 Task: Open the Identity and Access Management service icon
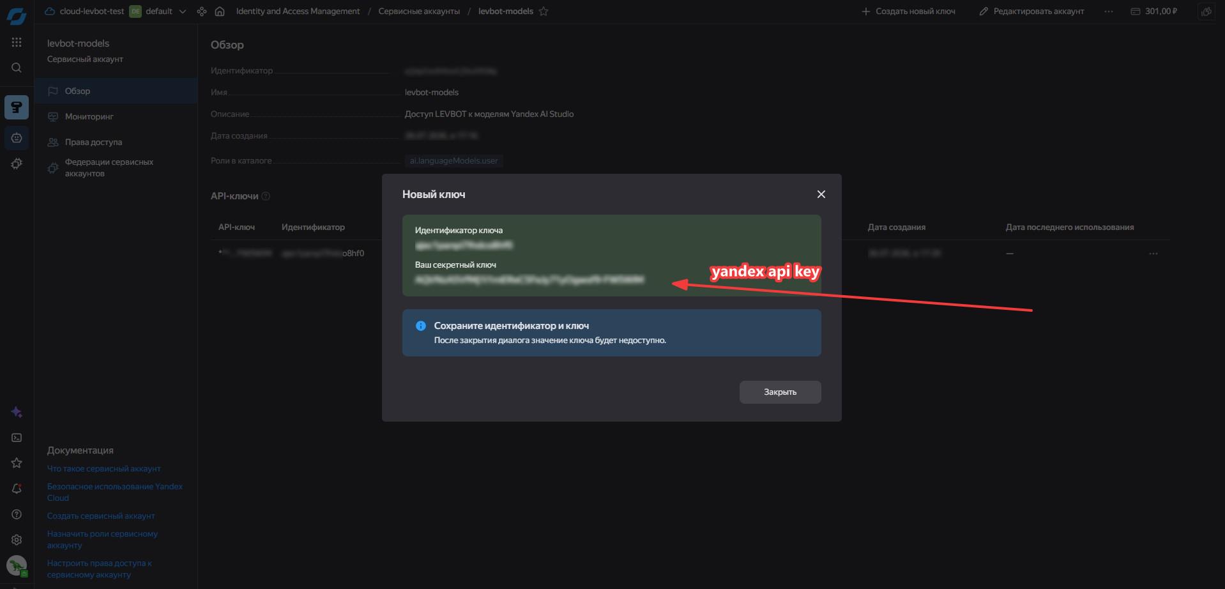[17, 107]
